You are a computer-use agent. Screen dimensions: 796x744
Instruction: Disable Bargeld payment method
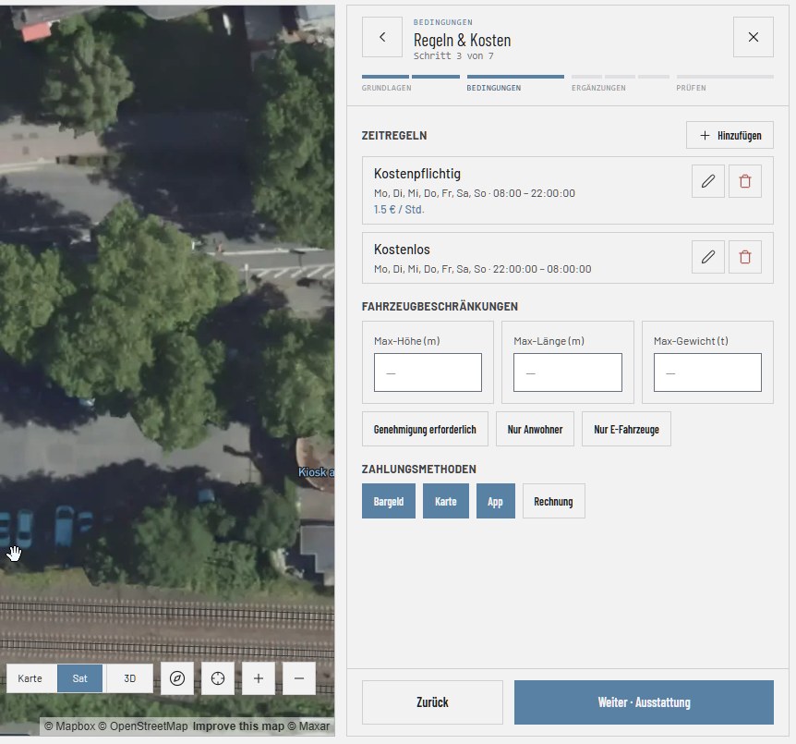pyautogui.click(x=389, y=501)
